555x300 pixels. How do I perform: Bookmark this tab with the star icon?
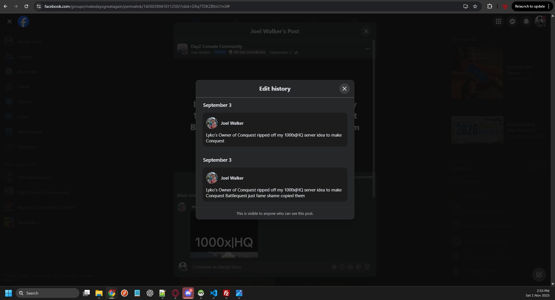pos(475,6)
